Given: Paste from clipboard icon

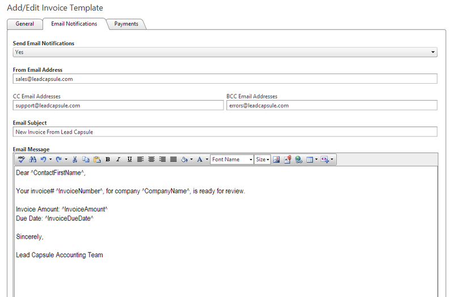Looking at the screenshot, I should coord(97,160).
